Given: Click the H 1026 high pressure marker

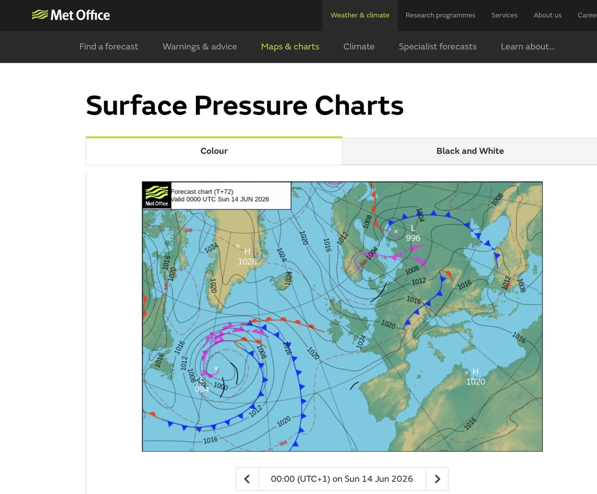Looking at the screenshot, I should 247,256.
